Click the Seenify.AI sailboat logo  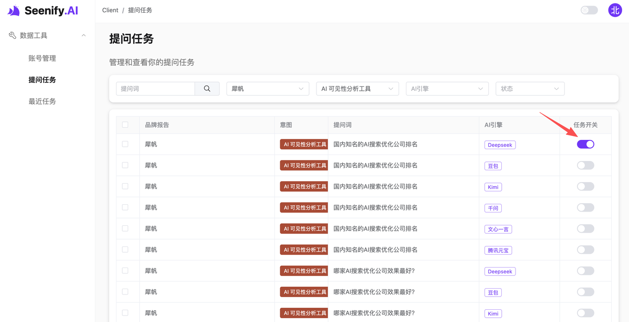(14, 11)
